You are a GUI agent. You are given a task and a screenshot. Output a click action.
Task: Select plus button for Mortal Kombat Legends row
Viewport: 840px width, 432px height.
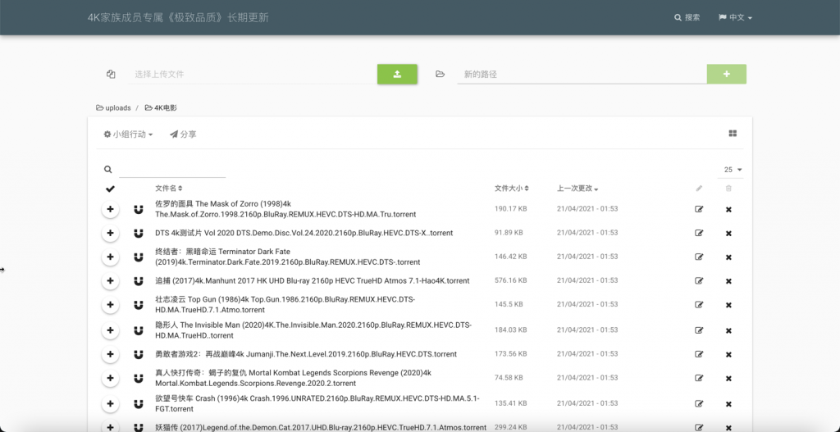pos(111,378)
